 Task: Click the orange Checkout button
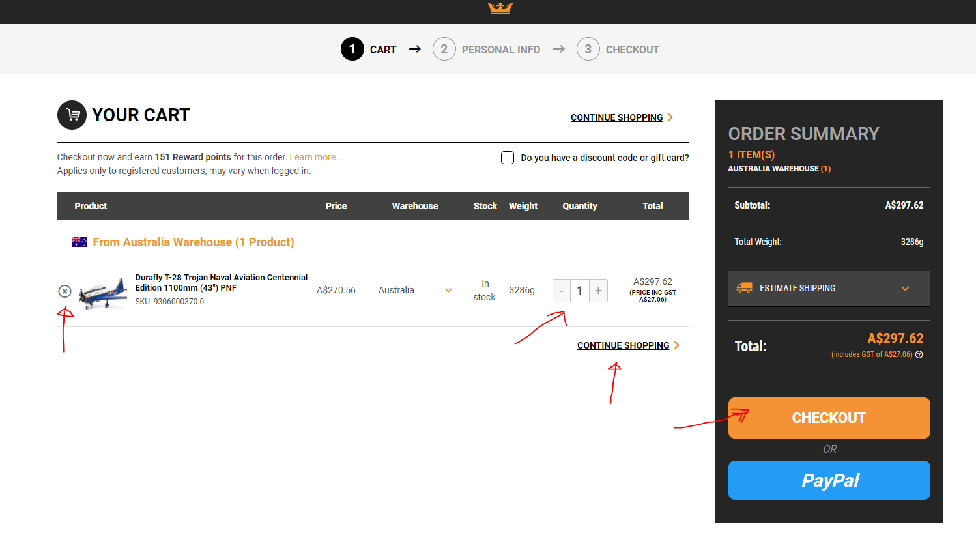click(829, 418)
